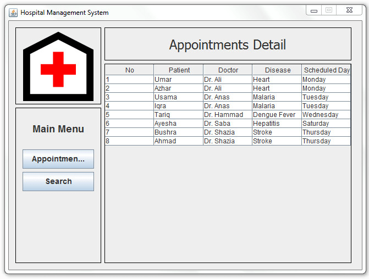The width and height of the screenshot is (369, 279).
Task: Select appointment number 4 cell
Action: tap(129, 106)
